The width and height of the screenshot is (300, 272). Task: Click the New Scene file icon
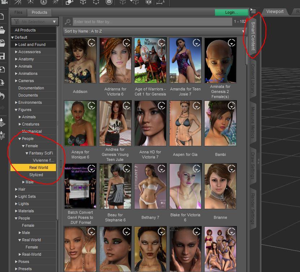2,17
